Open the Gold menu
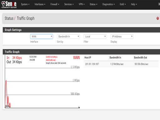Screen dimensions: 160x120 (x=123, y=4)
